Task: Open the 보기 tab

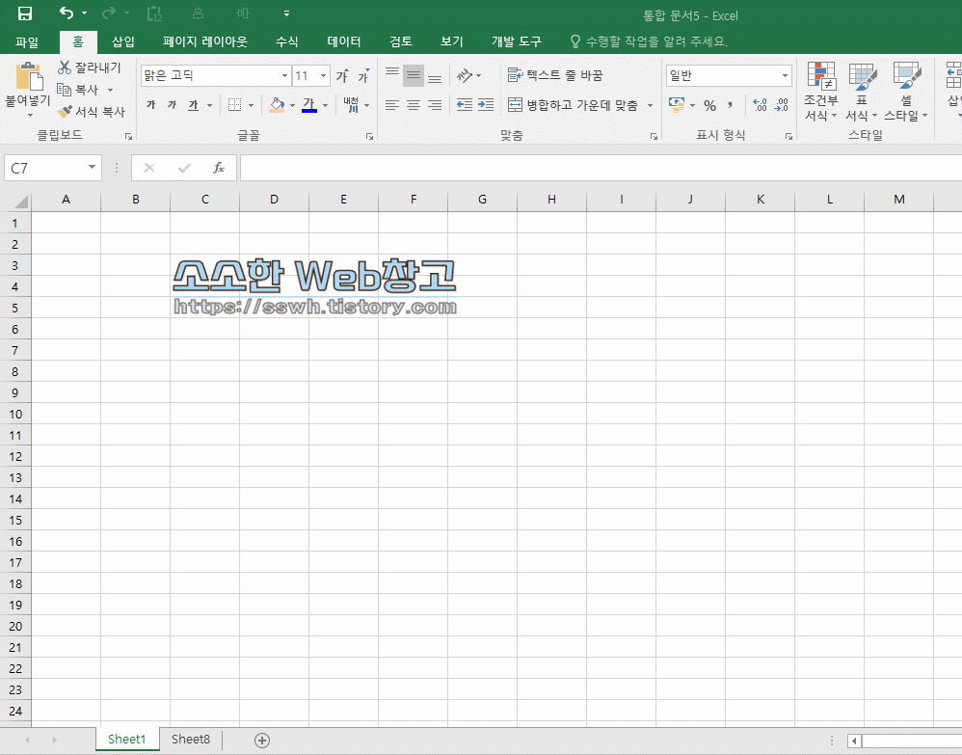Action: (x=451, y=41)
